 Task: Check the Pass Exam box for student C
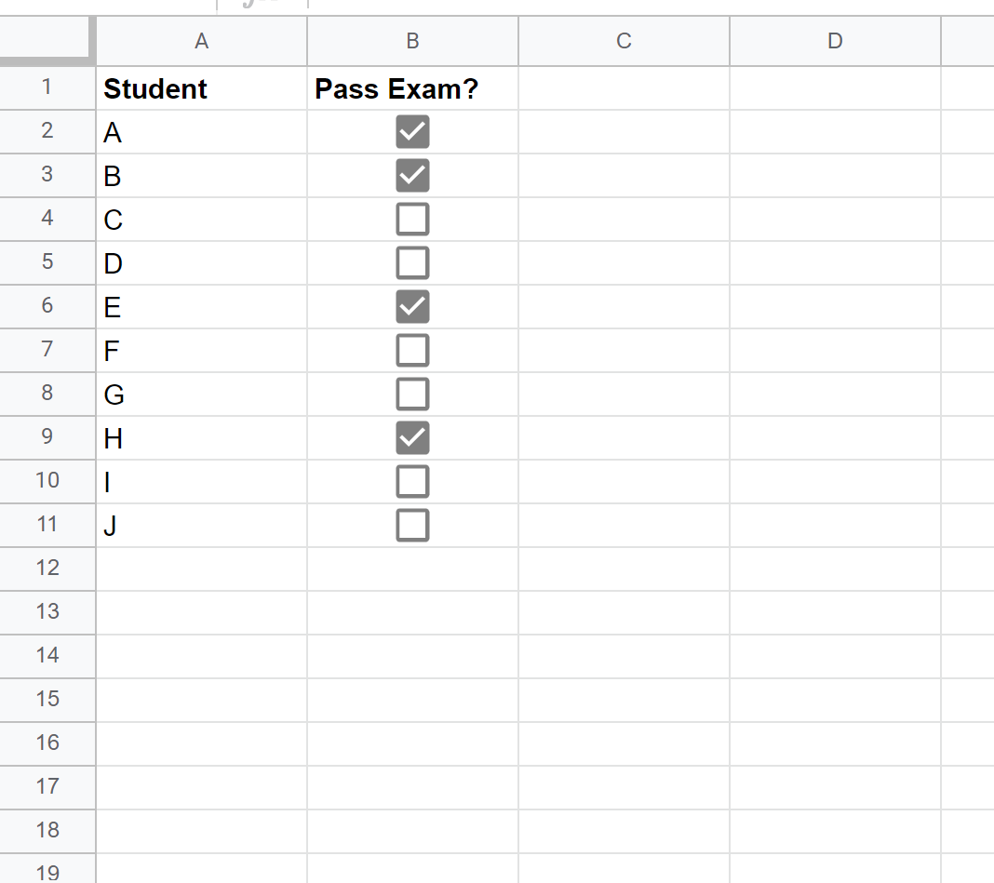click(412, 219)
